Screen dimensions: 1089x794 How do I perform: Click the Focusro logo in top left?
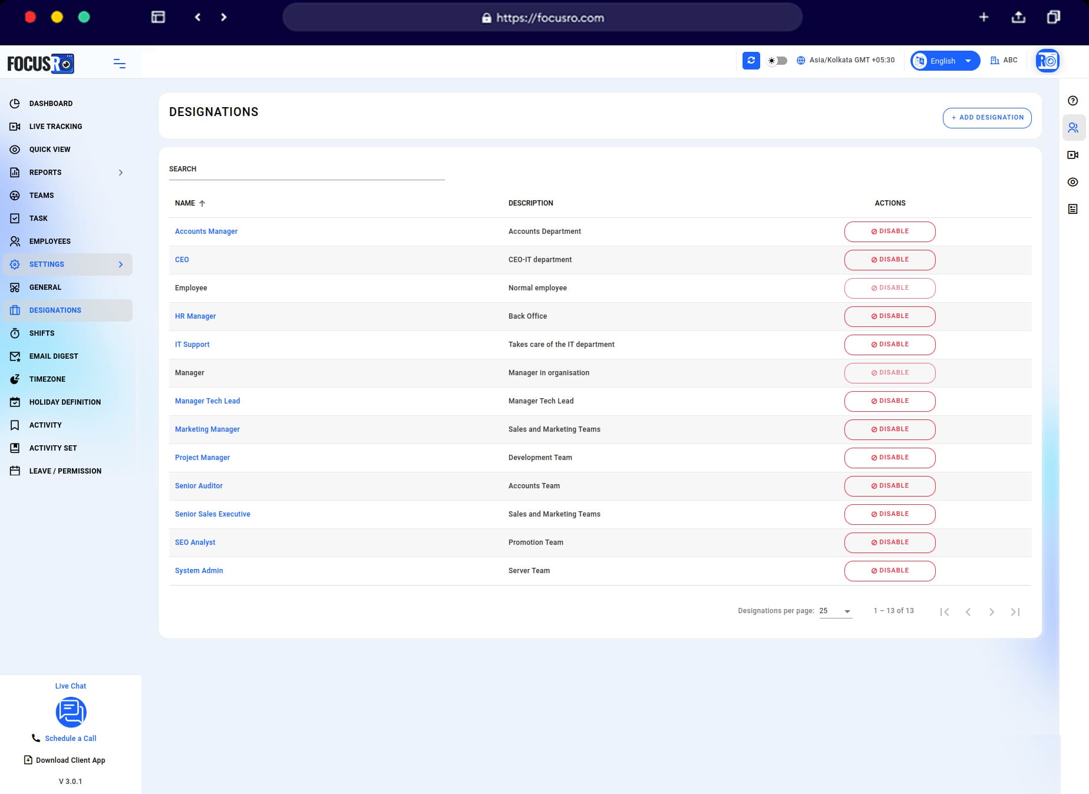(40, 64)
